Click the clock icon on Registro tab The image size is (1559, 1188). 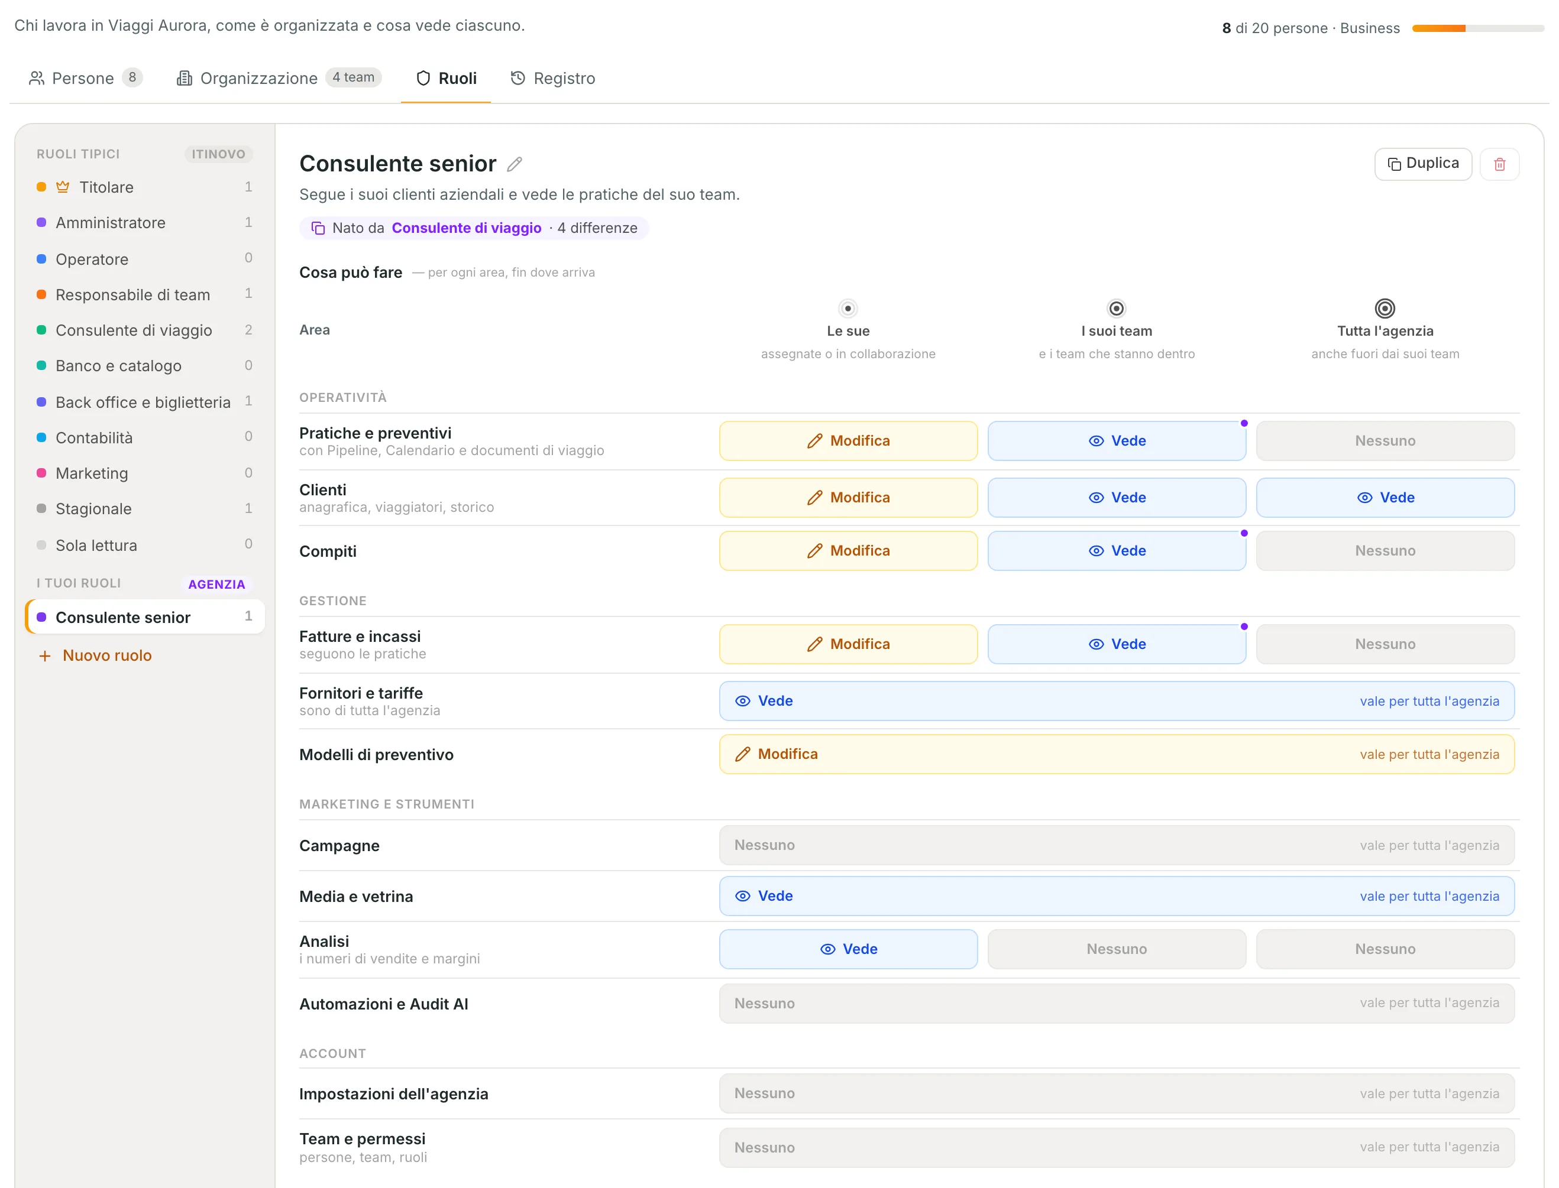pos(518,78)
